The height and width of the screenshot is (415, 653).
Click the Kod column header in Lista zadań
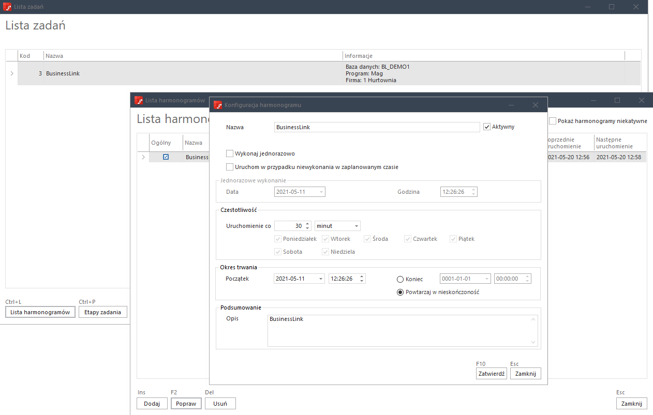pos(31,56)
